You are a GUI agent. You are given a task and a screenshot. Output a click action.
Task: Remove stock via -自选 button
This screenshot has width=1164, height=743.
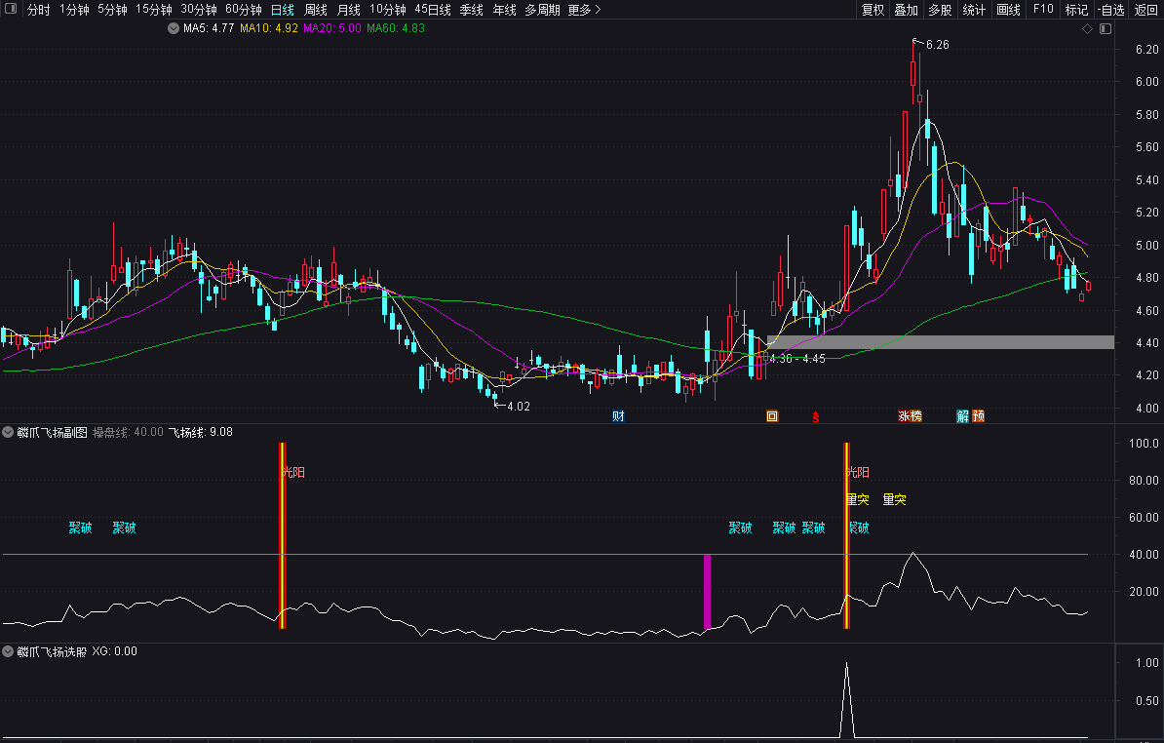(x=1111, y=10)
